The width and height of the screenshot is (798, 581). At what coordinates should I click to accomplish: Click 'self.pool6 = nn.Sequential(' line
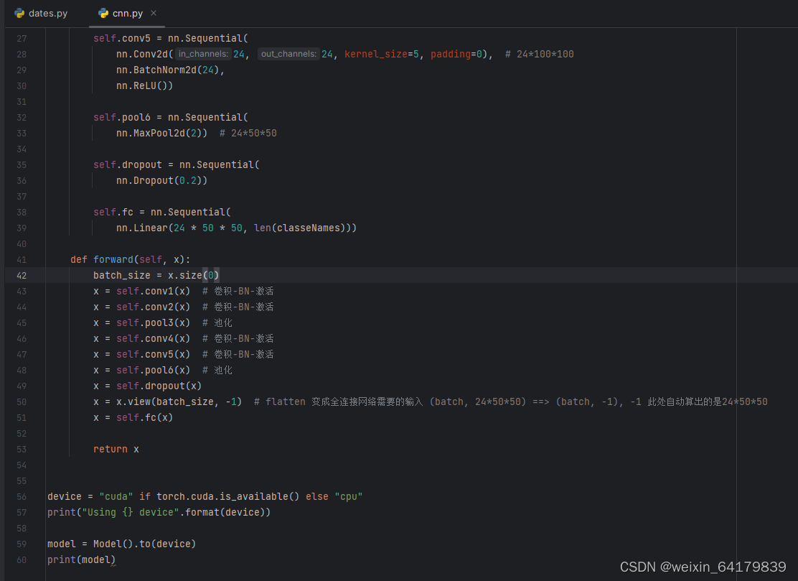[171, 118]
